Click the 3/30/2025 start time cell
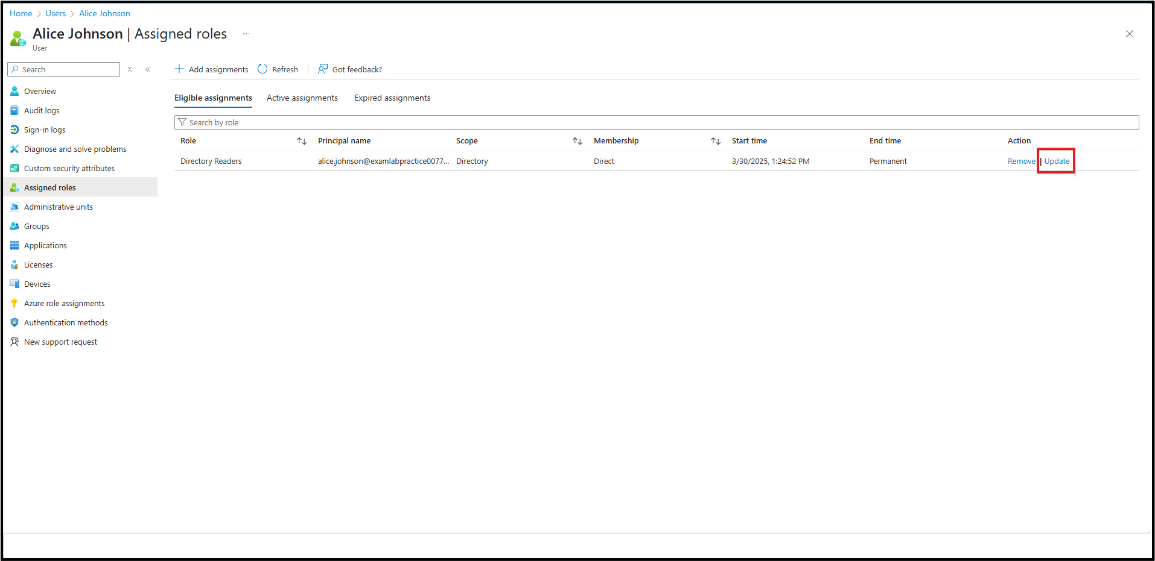This screenshot has width=1155, height=561. pyautogui.click(x=771, y=161)
